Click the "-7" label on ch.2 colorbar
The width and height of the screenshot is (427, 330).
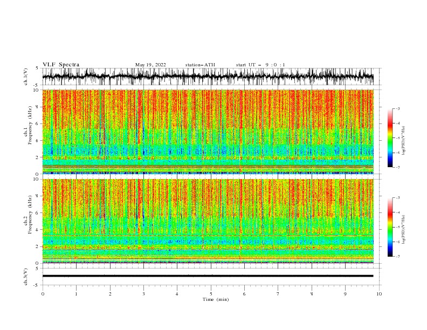[x=398, y=257]
